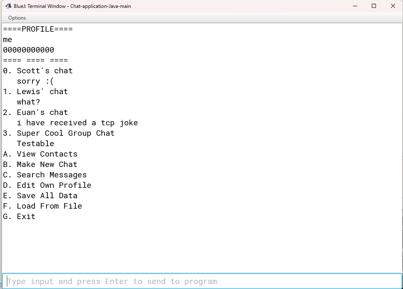Viewport: 403px width, 289px height.
Task: Click the line '0. Scott's chat'
Action: (38, 71)
